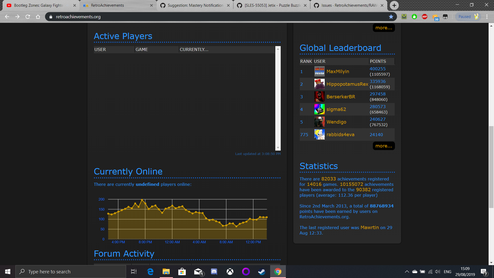Click MaxMilyin's avatar in the leaderboard

319,71
